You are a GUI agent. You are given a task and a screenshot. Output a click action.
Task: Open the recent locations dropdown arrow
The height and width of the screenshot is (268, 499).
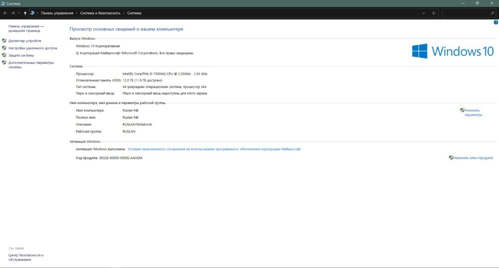pyautogui.click(x=18, y=13)
